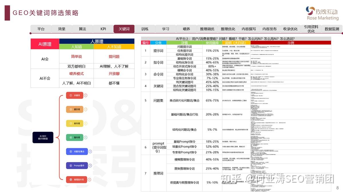Click the red AI原理 header cell
The width and height of the screenshot is (343, 193).
tap(45, 44)
